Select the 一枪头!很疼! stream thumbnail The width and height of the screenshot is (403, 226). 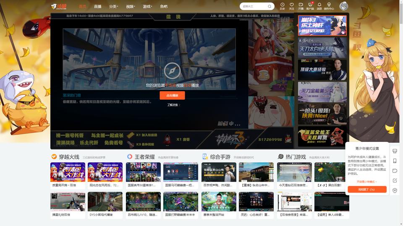click(322, 114)
